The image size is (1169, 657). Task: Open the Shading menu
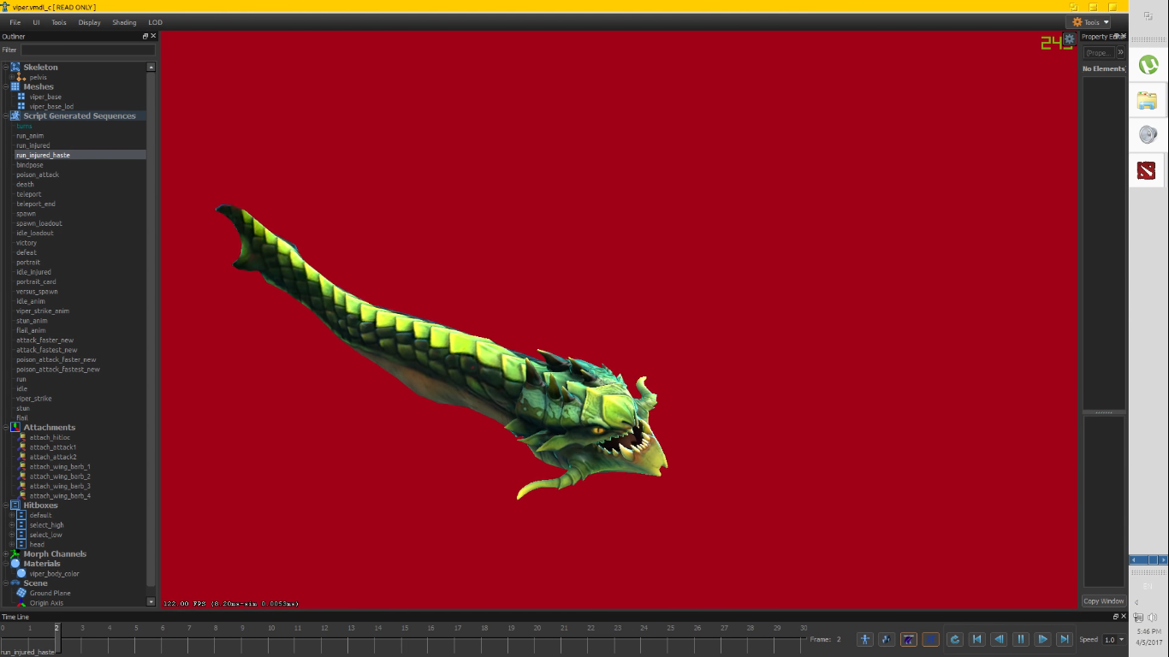coord(124,22)
